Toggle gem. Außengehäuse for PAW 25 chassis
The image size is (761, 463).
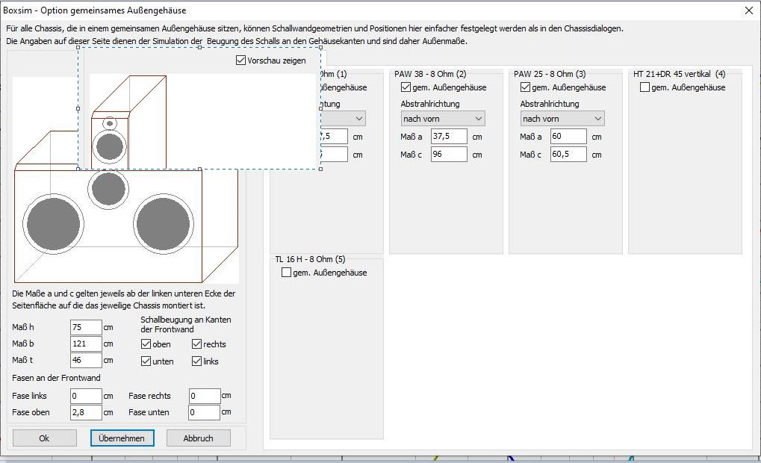525,87
